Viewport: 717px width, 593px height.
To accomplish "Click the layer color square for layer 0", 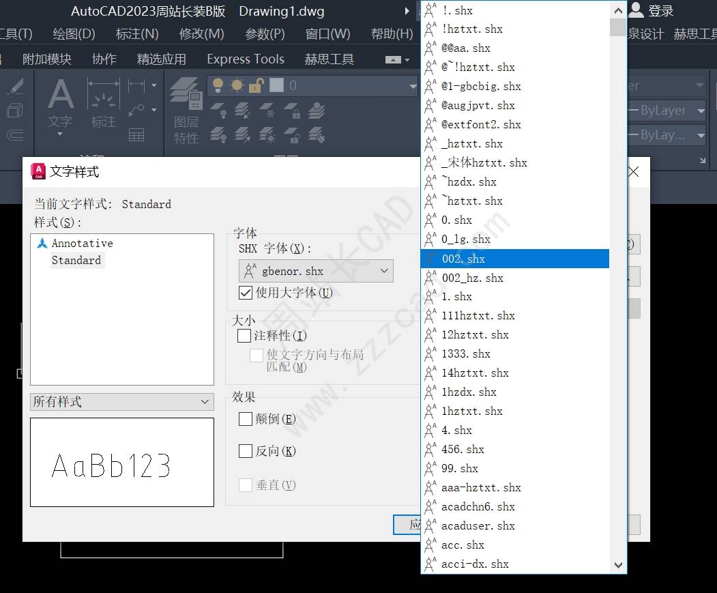I will [276, 85].
